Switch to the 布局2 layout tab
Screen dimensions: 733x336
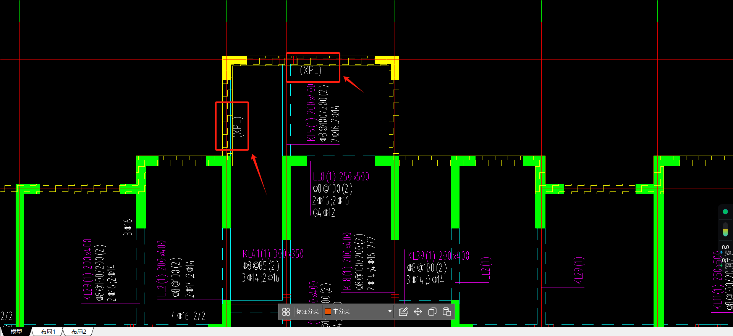pos(78,331)
